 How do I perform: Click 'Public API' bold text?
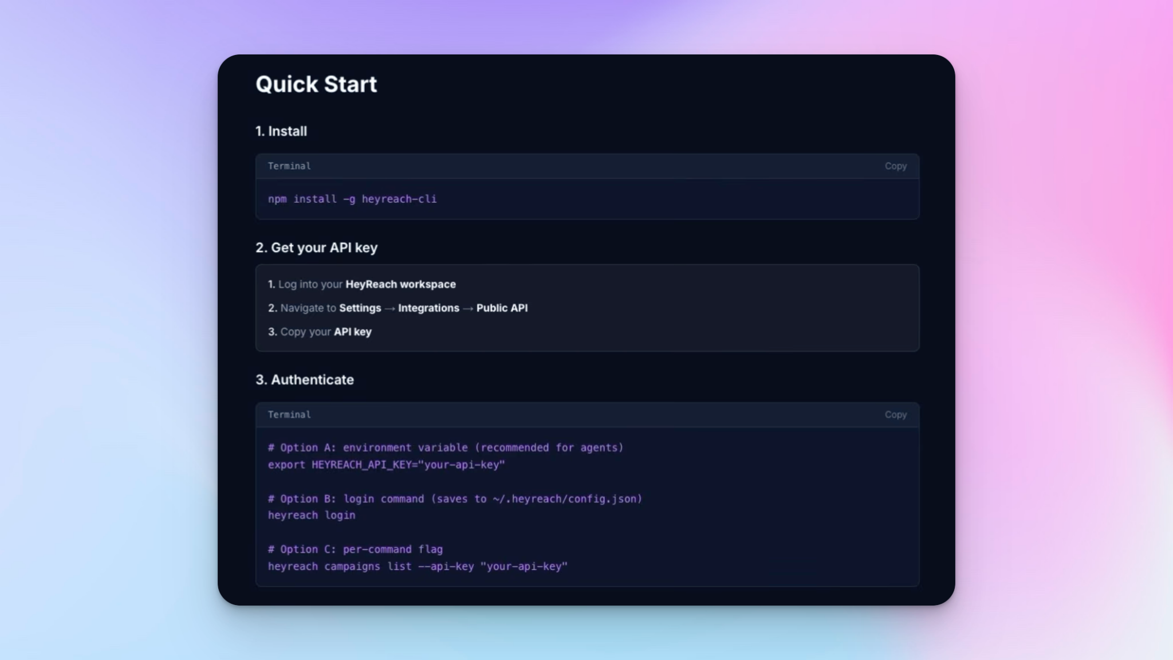pos(502,308)
